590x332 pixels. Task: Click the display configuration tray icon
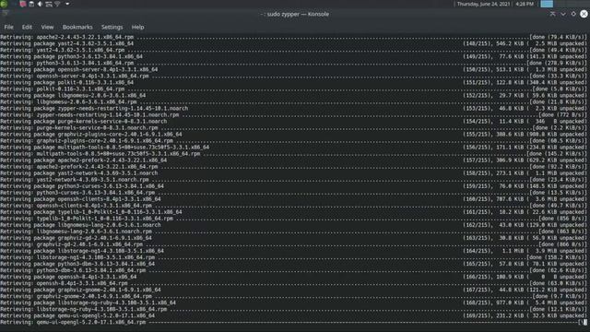pos(49,4)
